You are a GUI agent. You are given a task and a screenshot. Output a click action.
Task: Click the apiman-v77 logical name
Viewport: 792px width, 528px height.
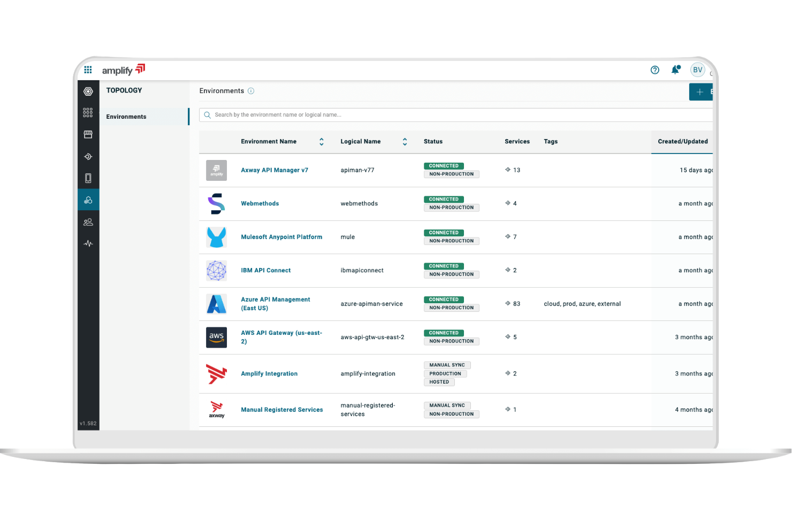click(357, 170)
